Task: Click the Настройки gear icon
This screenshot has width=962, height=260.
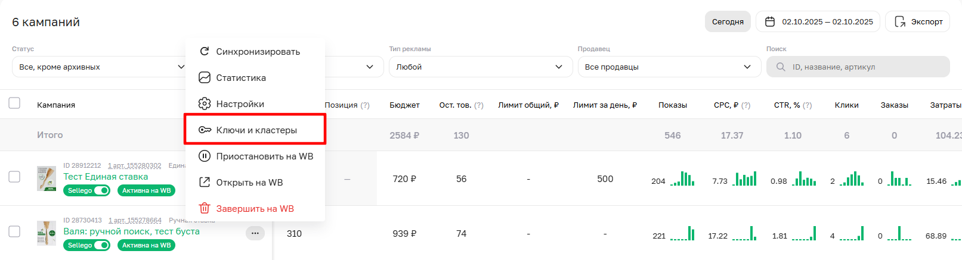Action: click(205, 104)
